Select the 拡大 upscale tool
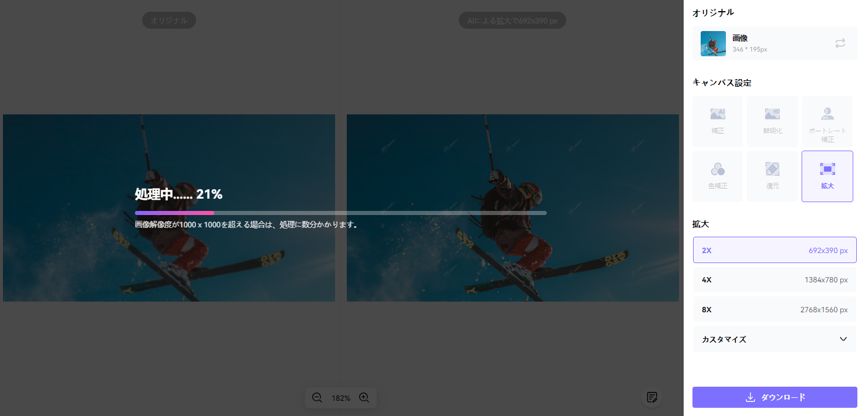 click(x=827, y=176)
